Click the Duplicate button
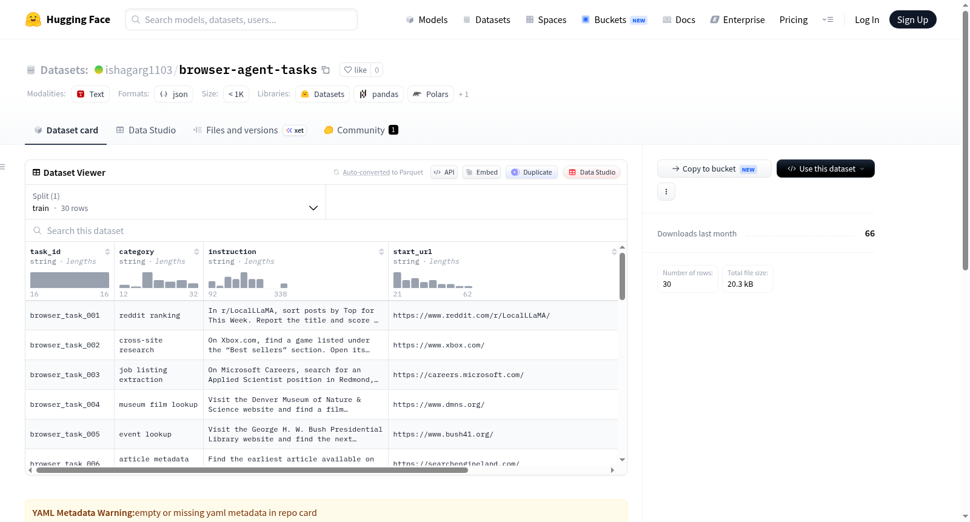 coord(531,172)
